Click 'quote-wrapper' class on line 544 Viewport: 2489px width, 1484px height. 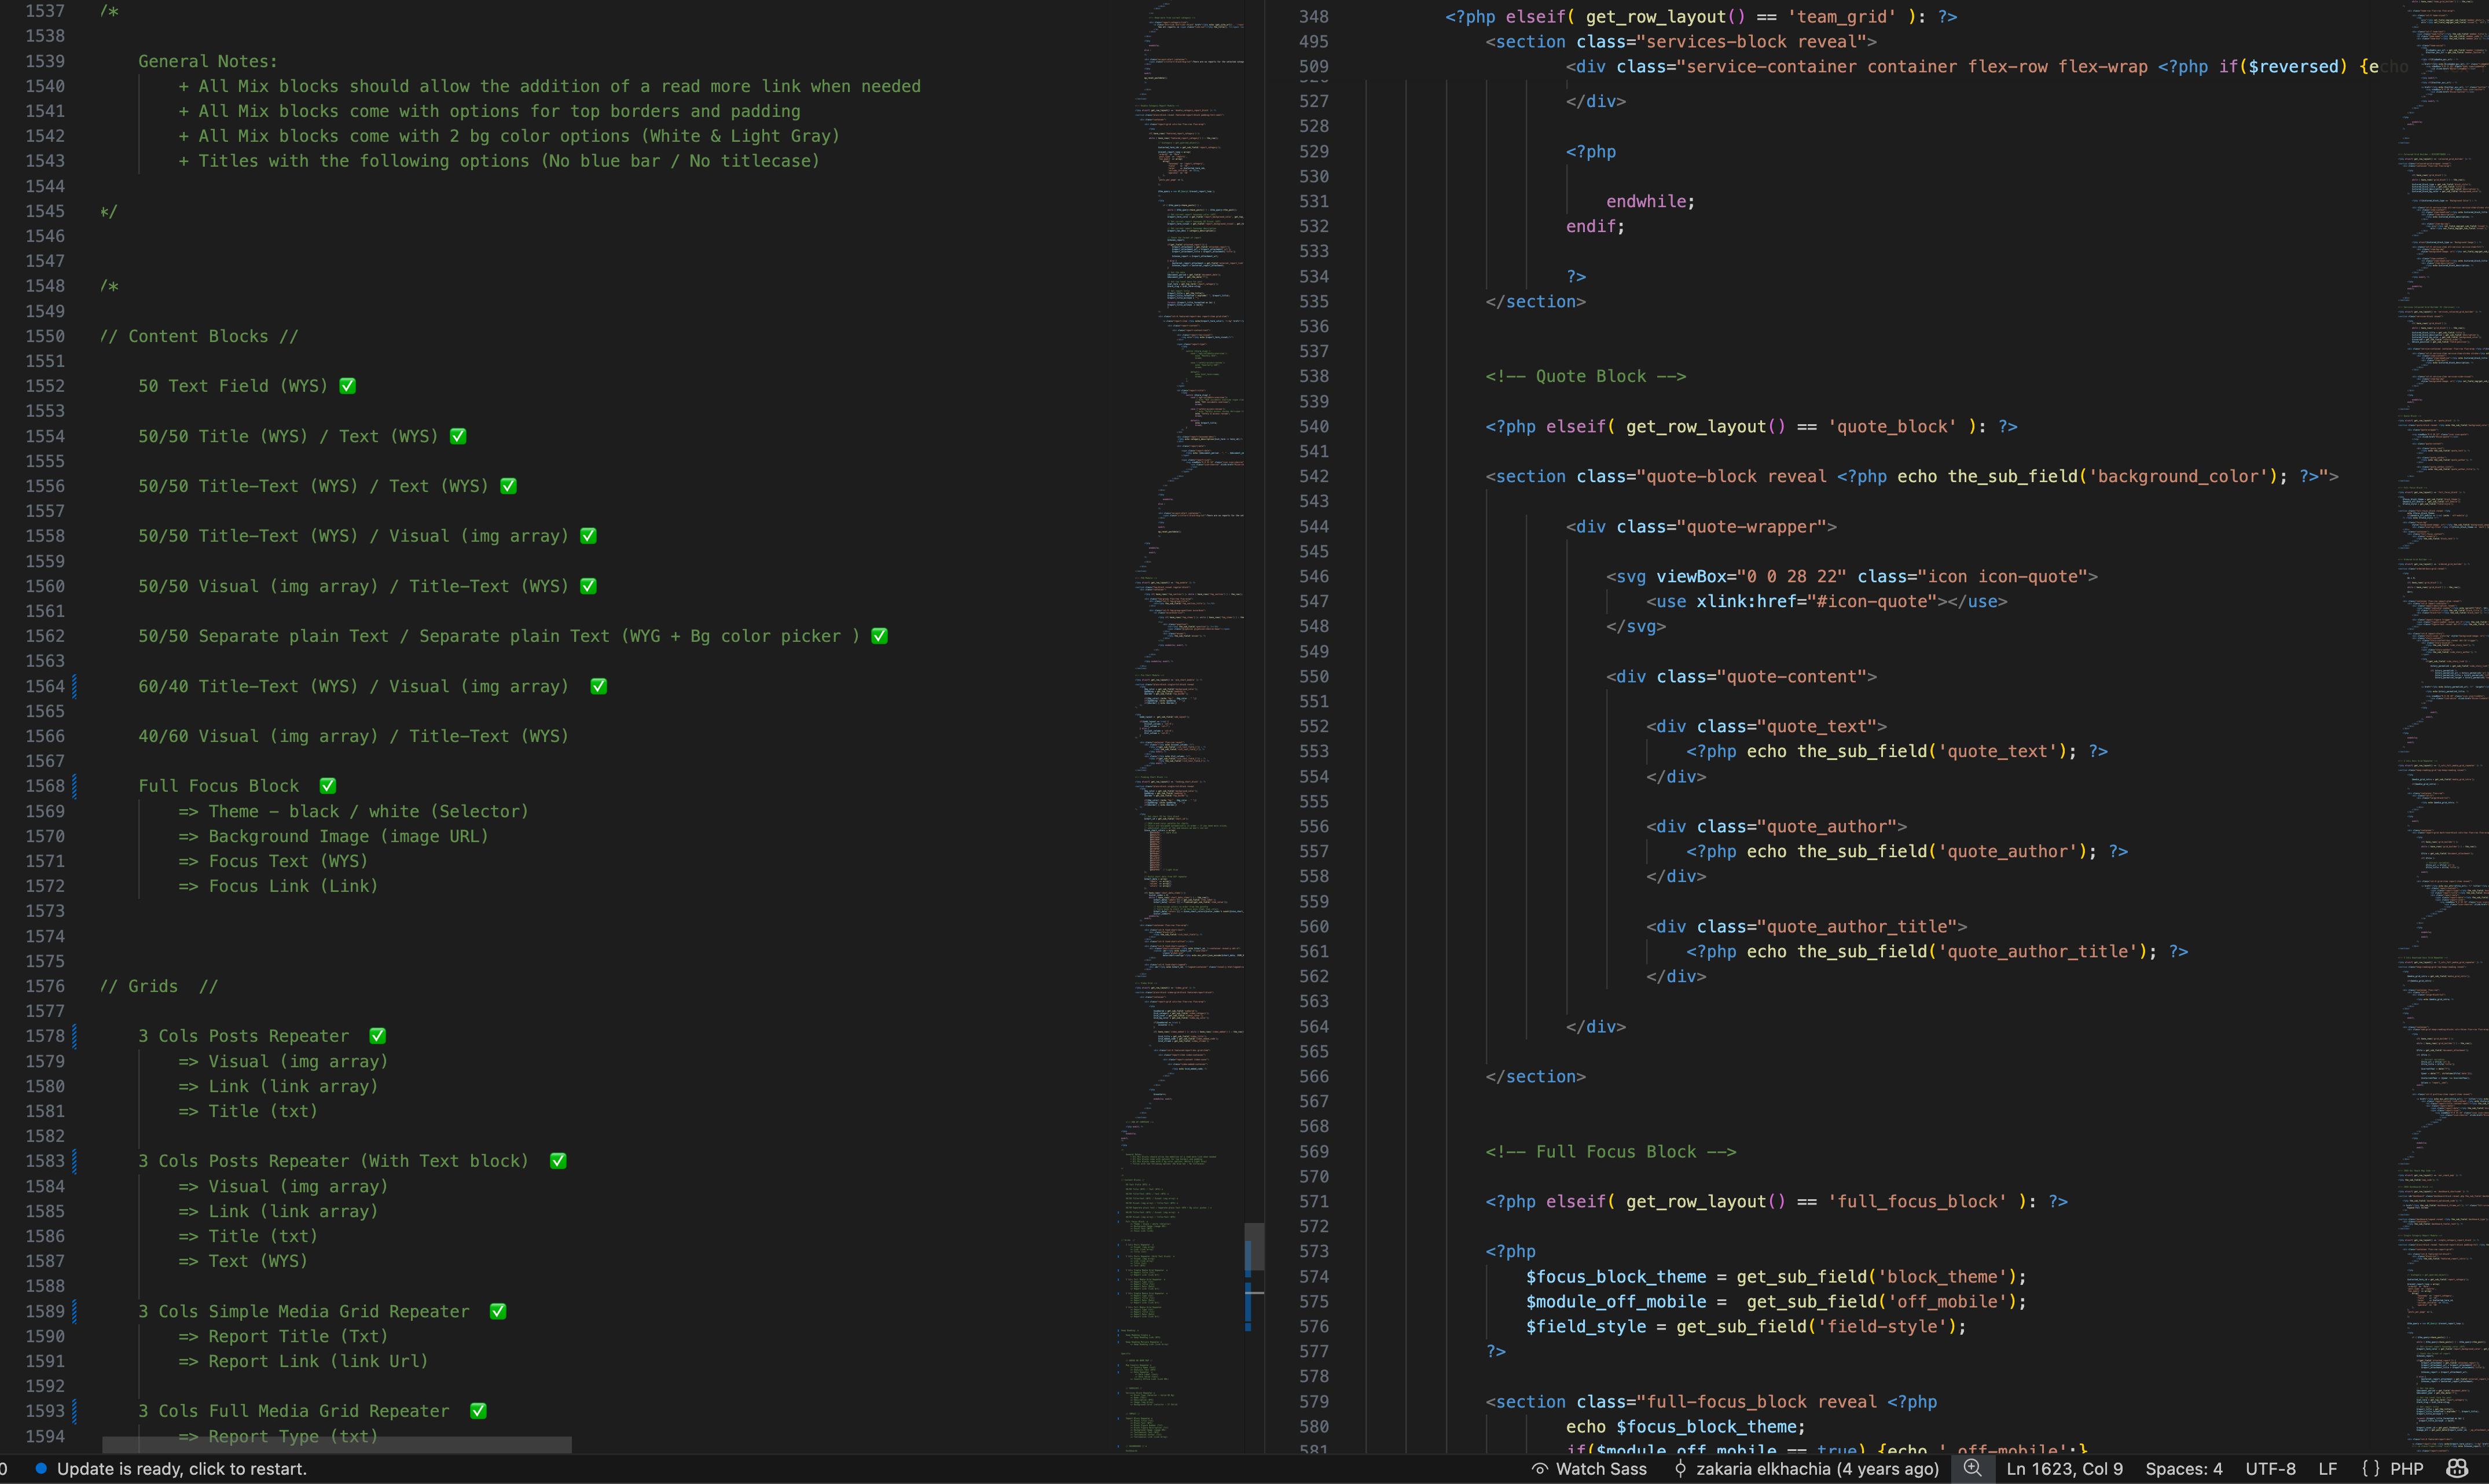(x=1751, y=527)
